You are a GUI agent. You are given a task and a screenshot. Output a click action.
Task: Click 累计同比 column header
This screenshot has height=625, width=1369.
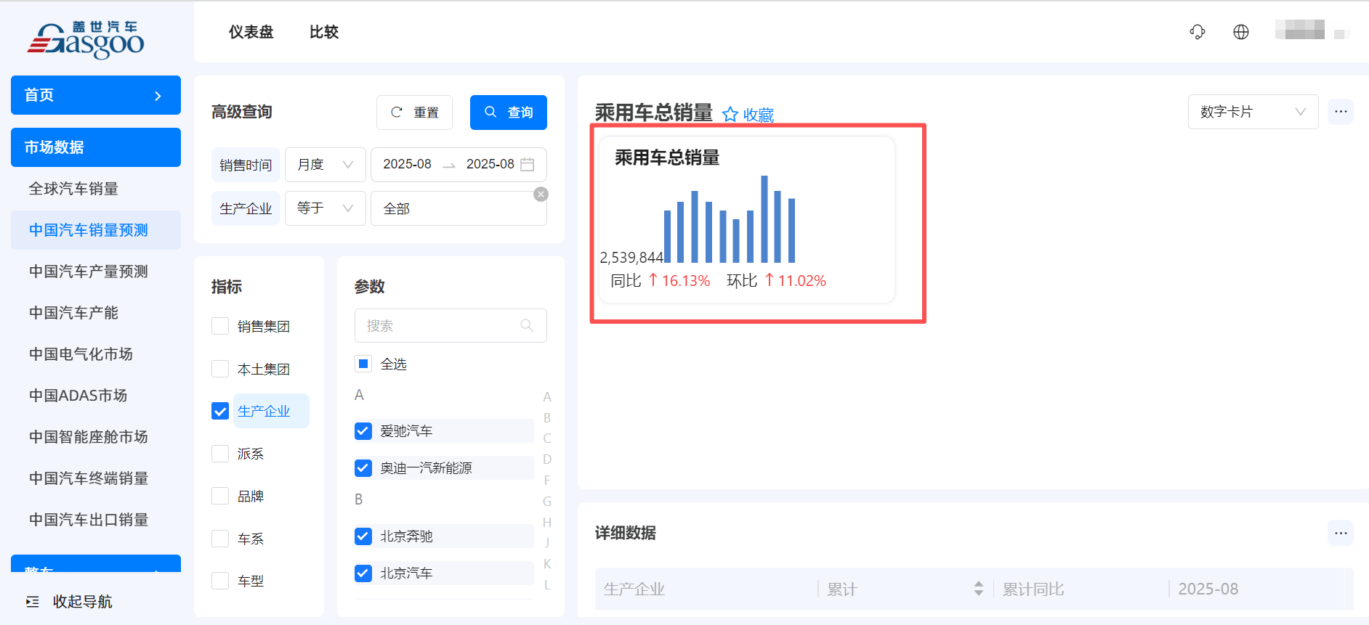[1033, 589]
